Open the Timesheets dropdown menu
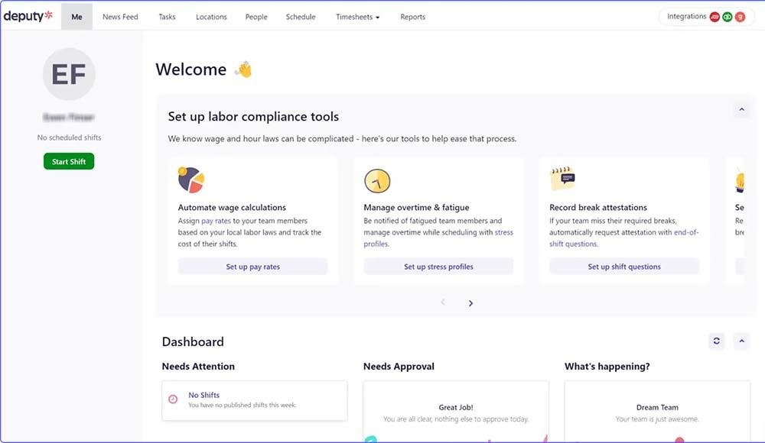 click(x=357, y=17)
